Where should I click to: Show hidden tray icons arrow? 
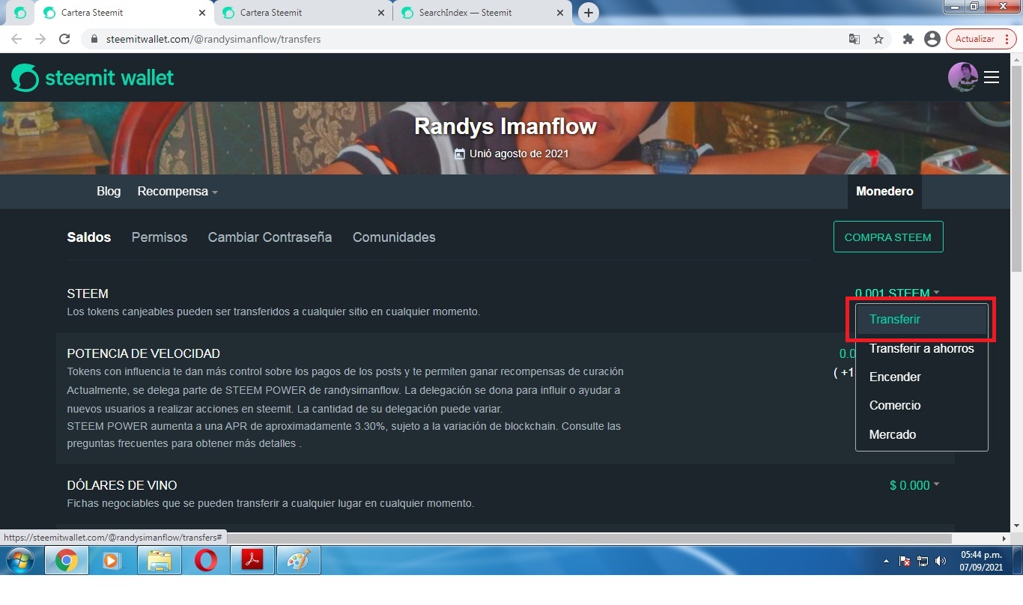[x=887, y=561]
